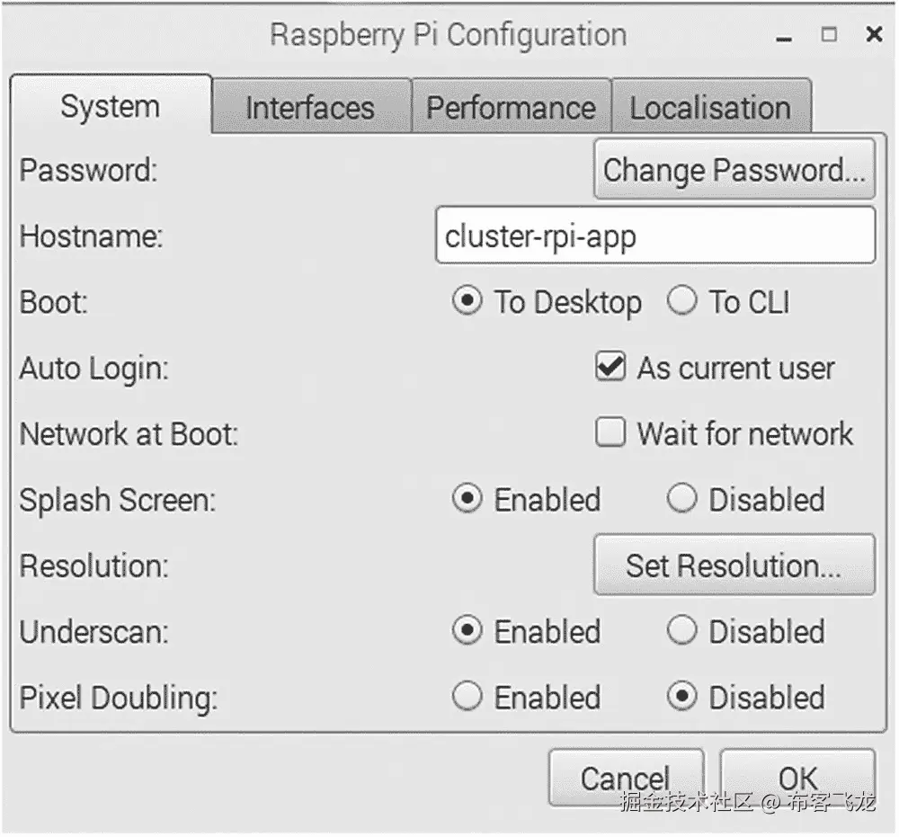The height and width of the screenshot is (837, 899).
Task: Disable Underscan via its radio button
Action: [681, 631]
